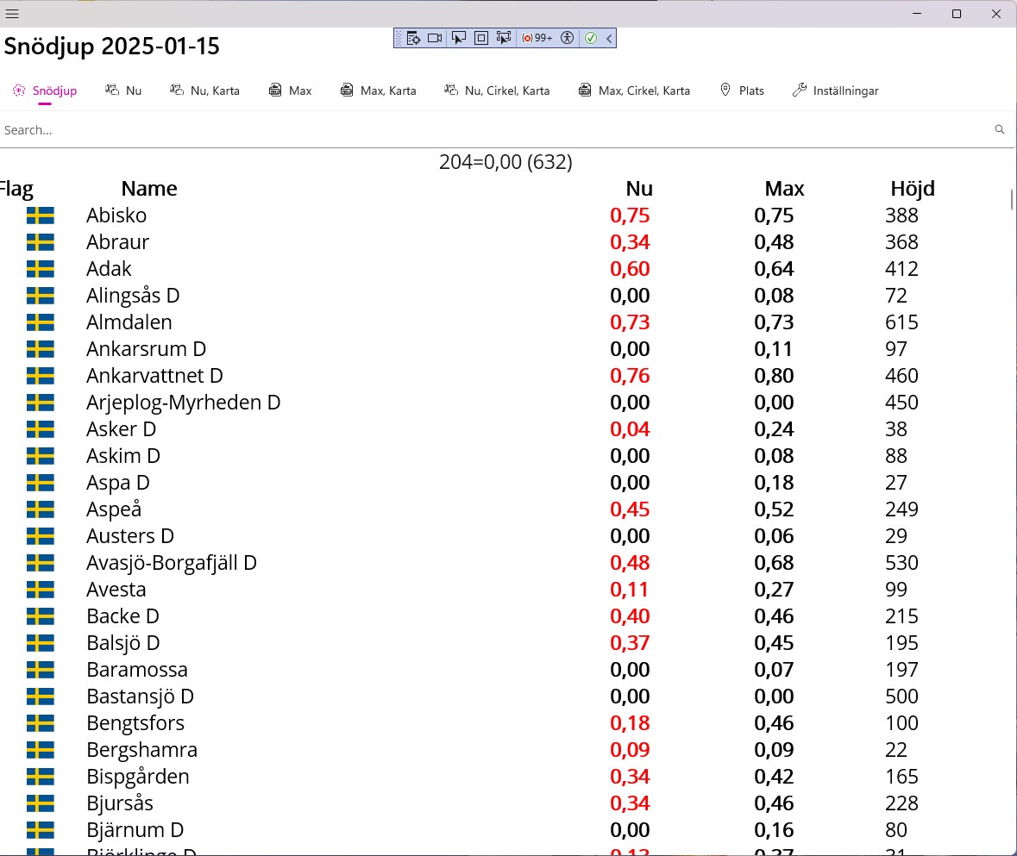Open the hamburger menu at top left
This screenshot has height=856, width=1017.
click(12, 14)
